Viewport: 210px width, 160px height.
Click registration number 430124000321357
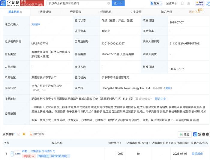coord(113,44)
